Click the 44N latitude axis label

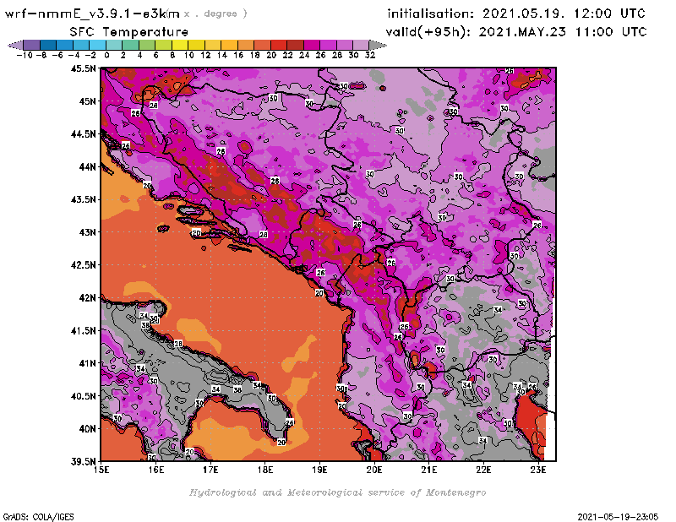[88, 166]
